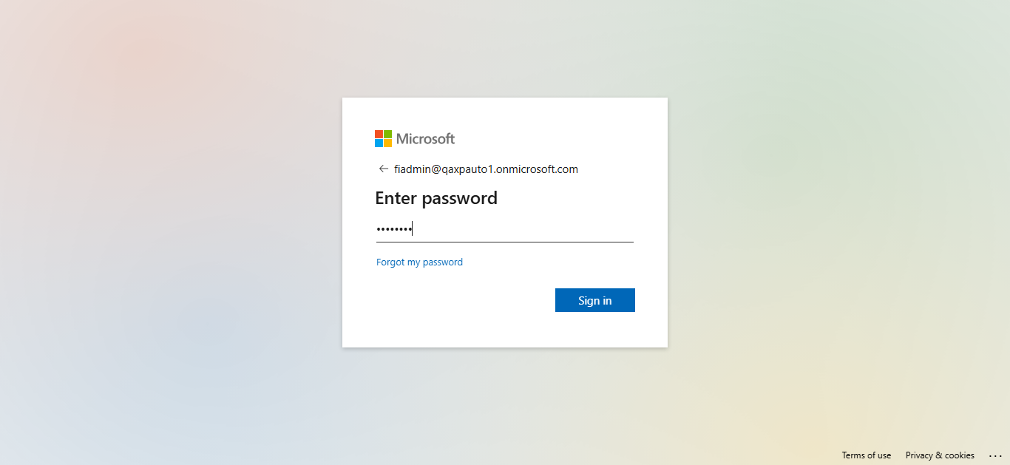Image resolution: width=1010 pixels, height=465 pixels.
Task: Click the red square of the Microsoft logo
Action: pos(379,134)
